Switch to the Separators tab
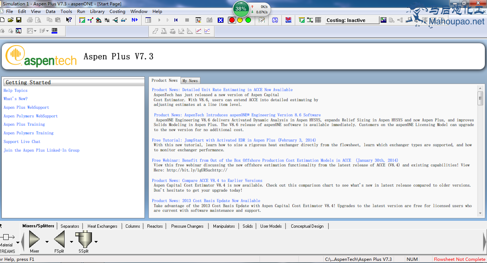Image resolution: width=487 pixels, height=263 pixels. point(70,226)
